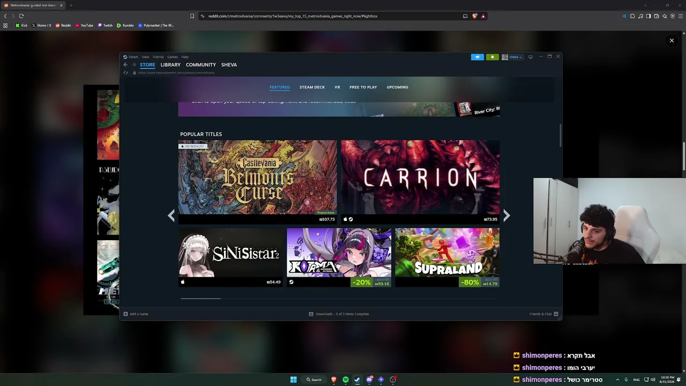Screen dimensions: 686x386
Task: Show previous popular titles with left arrow
Action: [x=171, y=216]
